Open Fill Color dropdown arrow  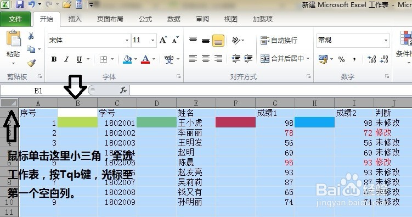click(136, 59)
